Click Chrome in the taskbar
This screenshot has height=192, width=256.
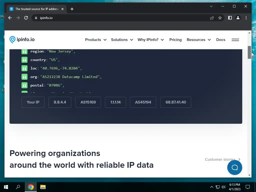coord(31,187)
